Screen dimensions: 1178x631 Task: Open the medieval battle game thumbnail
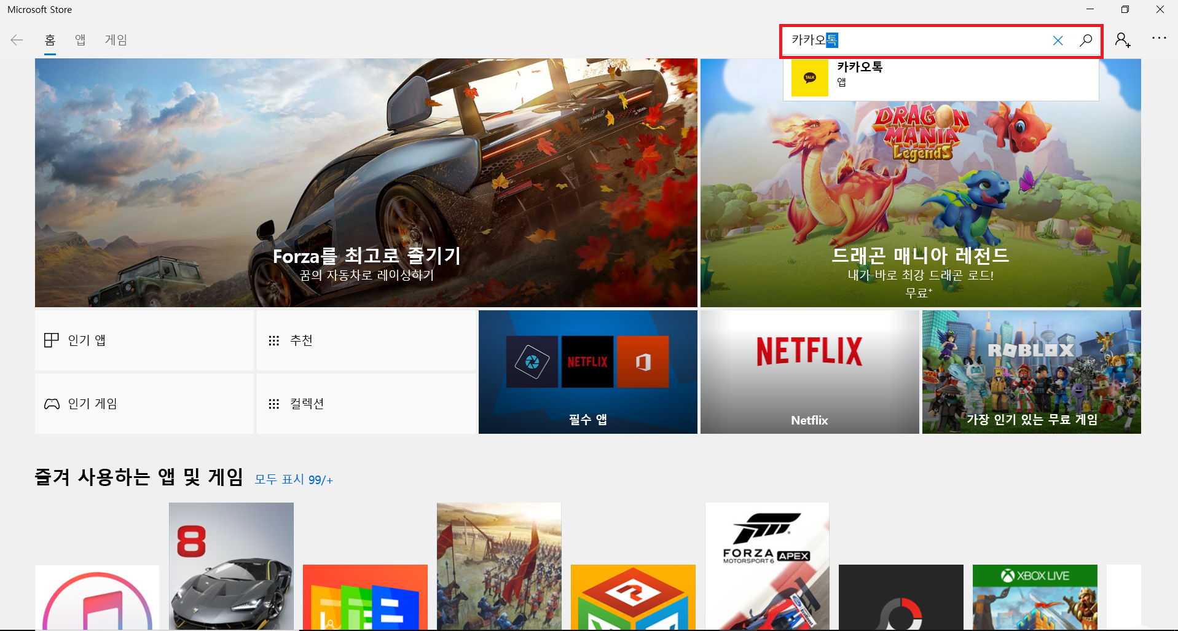(x=499, y=566)
